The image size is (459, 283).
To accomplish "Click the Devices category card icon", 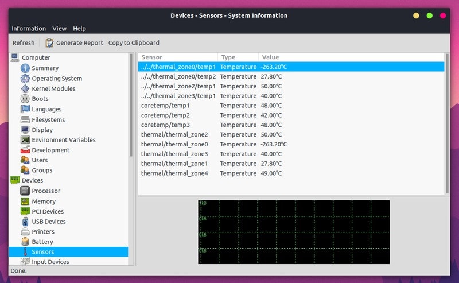I will (x=15, y=180).
